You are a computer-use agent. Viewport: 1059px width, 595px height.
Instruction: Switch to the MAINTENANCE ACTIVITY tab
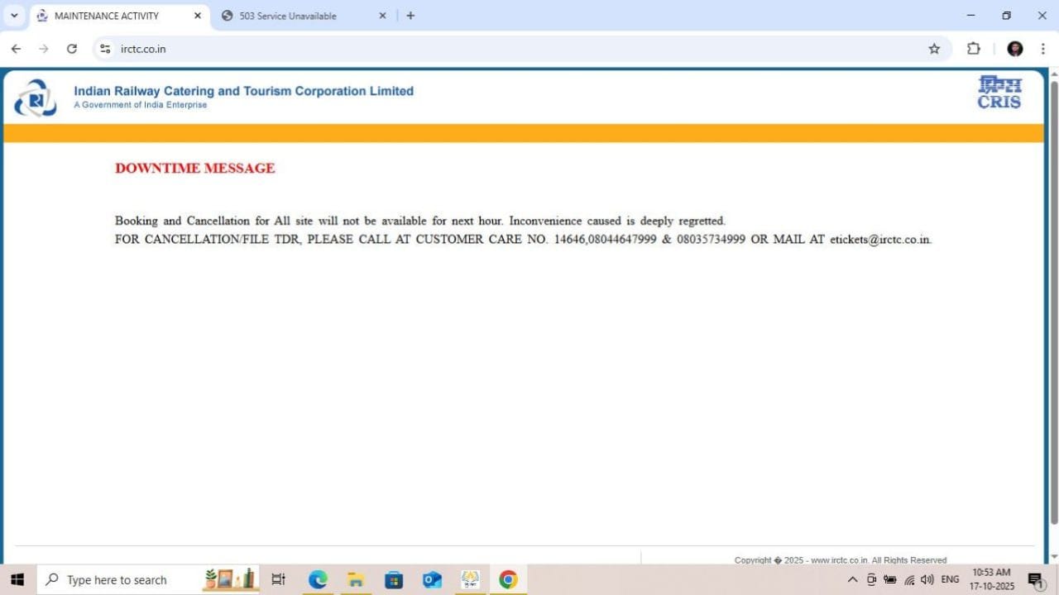click(119, 16)
